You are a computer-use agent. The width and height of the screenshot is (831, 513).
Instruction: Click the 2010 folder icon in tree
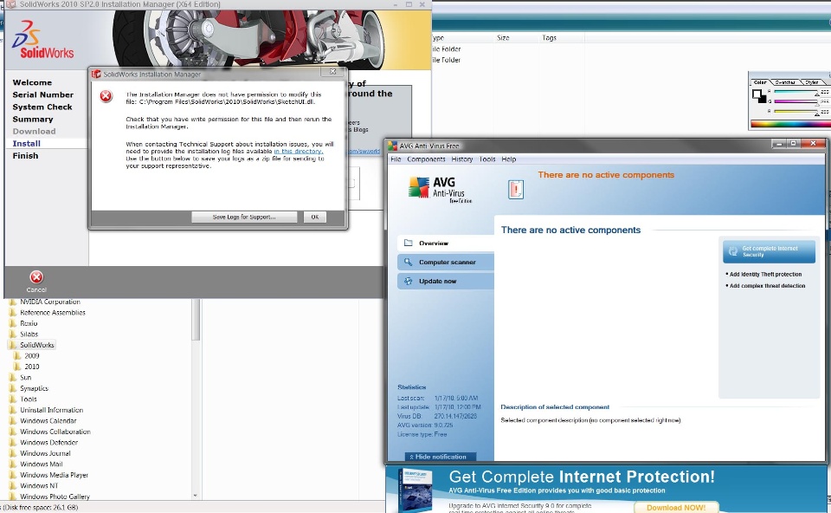pyautogui.click(x=17, y=367)
